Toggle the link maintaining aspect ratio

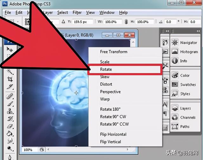tap(126, 22)
